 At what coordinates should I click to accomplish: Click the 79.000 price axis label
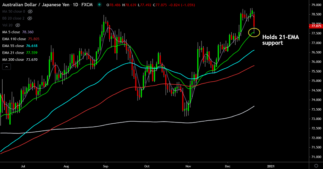click(316, 5)
